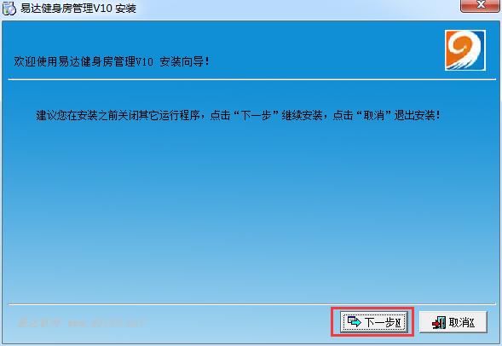Click the empty blue area of the wizard

pyautogui.click(x=250, y=208)
